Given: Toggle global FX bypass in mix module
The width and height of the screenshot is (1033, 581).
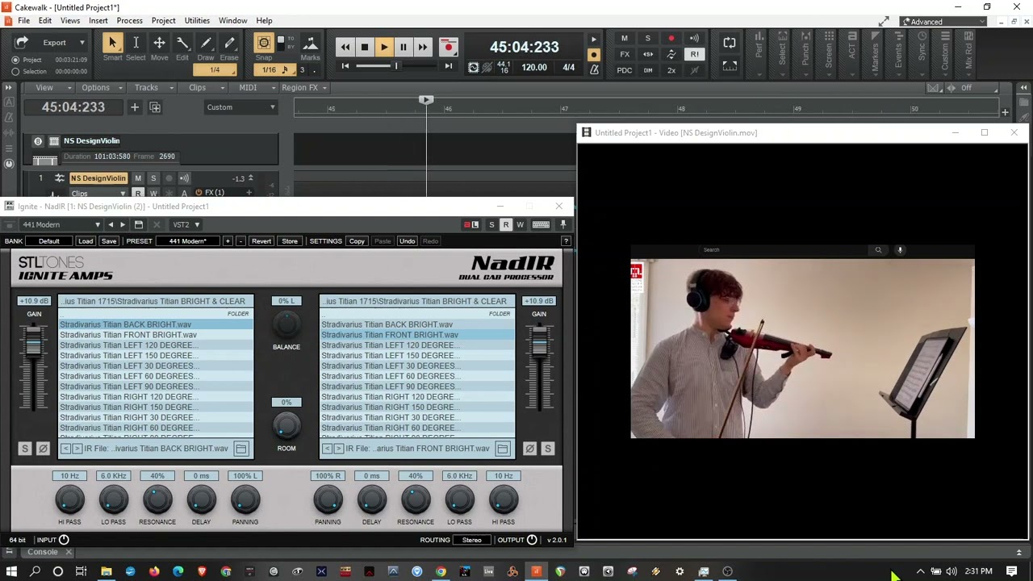Looking at the screenshot, I should 625,55.
